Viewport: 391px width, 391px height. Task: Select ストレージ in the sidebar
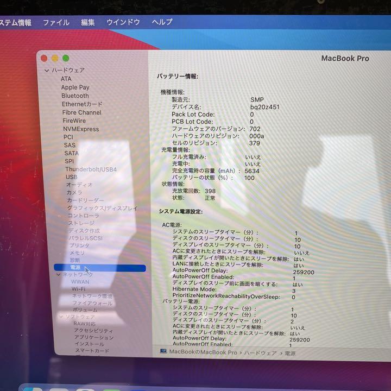pyautogui.click(x=81, y=223)
